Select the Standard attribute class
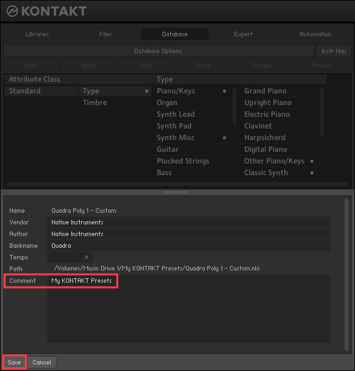 point(41,91)
